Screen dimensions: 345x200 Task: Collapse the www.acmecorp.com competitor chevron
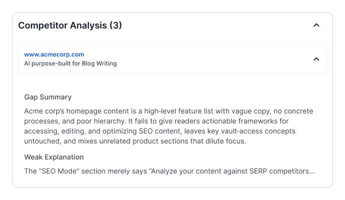[316, 59]
